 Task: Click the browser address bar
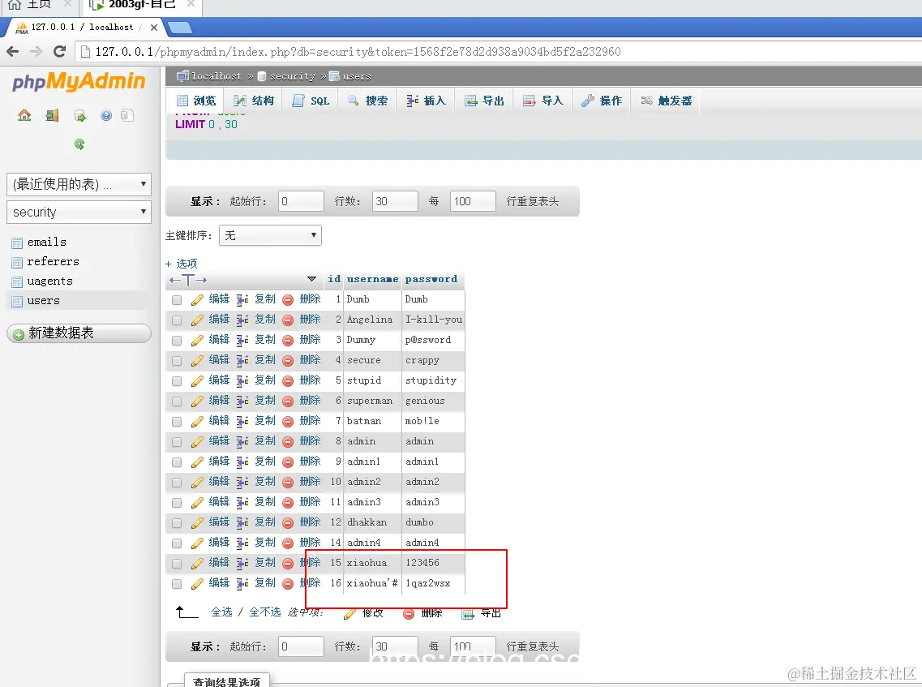click(x=500, y=52)
